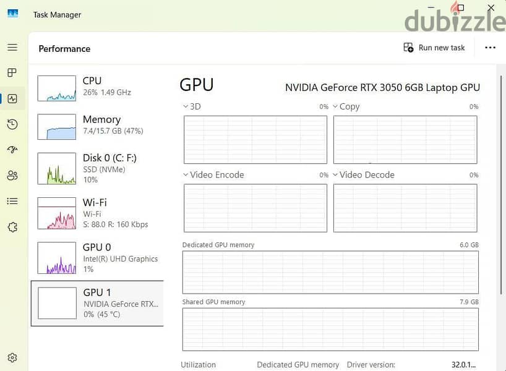506x371 pixels.
Task: Click the Driver version label
Action: 371,365
